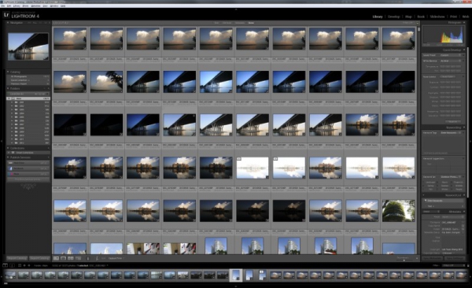Select All Photographs in Catalog panel
The height and width of the screenshot is (288, 472).
[28, 76]
